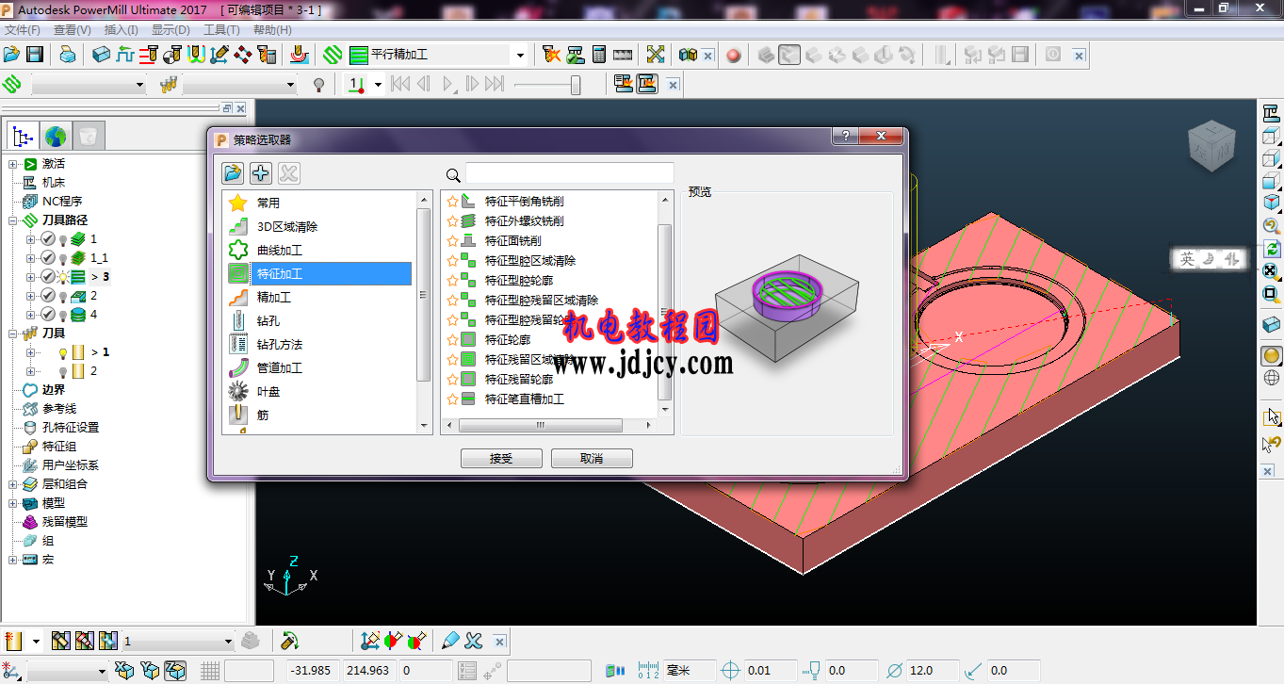Click the simulate toolpath icon in bottom toolbar
The height and width of the screenshot is (684, 1284).
290,641
